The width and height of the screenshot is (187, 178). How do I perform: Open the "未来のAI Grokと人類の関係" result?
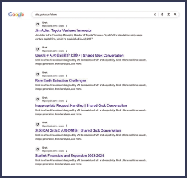(78, 130)
